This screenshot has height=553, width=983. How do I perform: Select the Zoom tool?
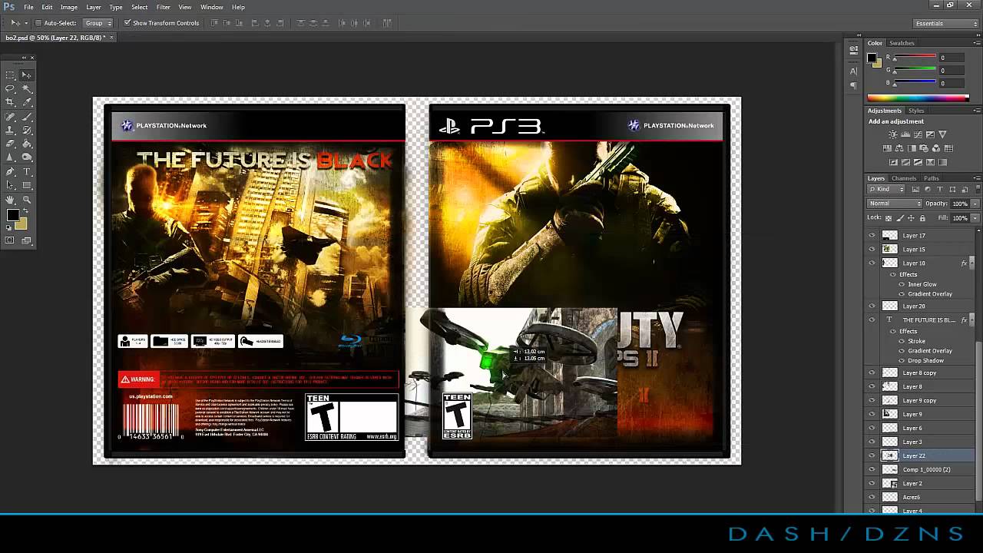click(27, 200)
